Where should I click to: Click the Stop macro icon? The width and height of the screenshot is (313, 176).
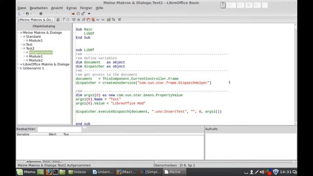coord(68,20)
